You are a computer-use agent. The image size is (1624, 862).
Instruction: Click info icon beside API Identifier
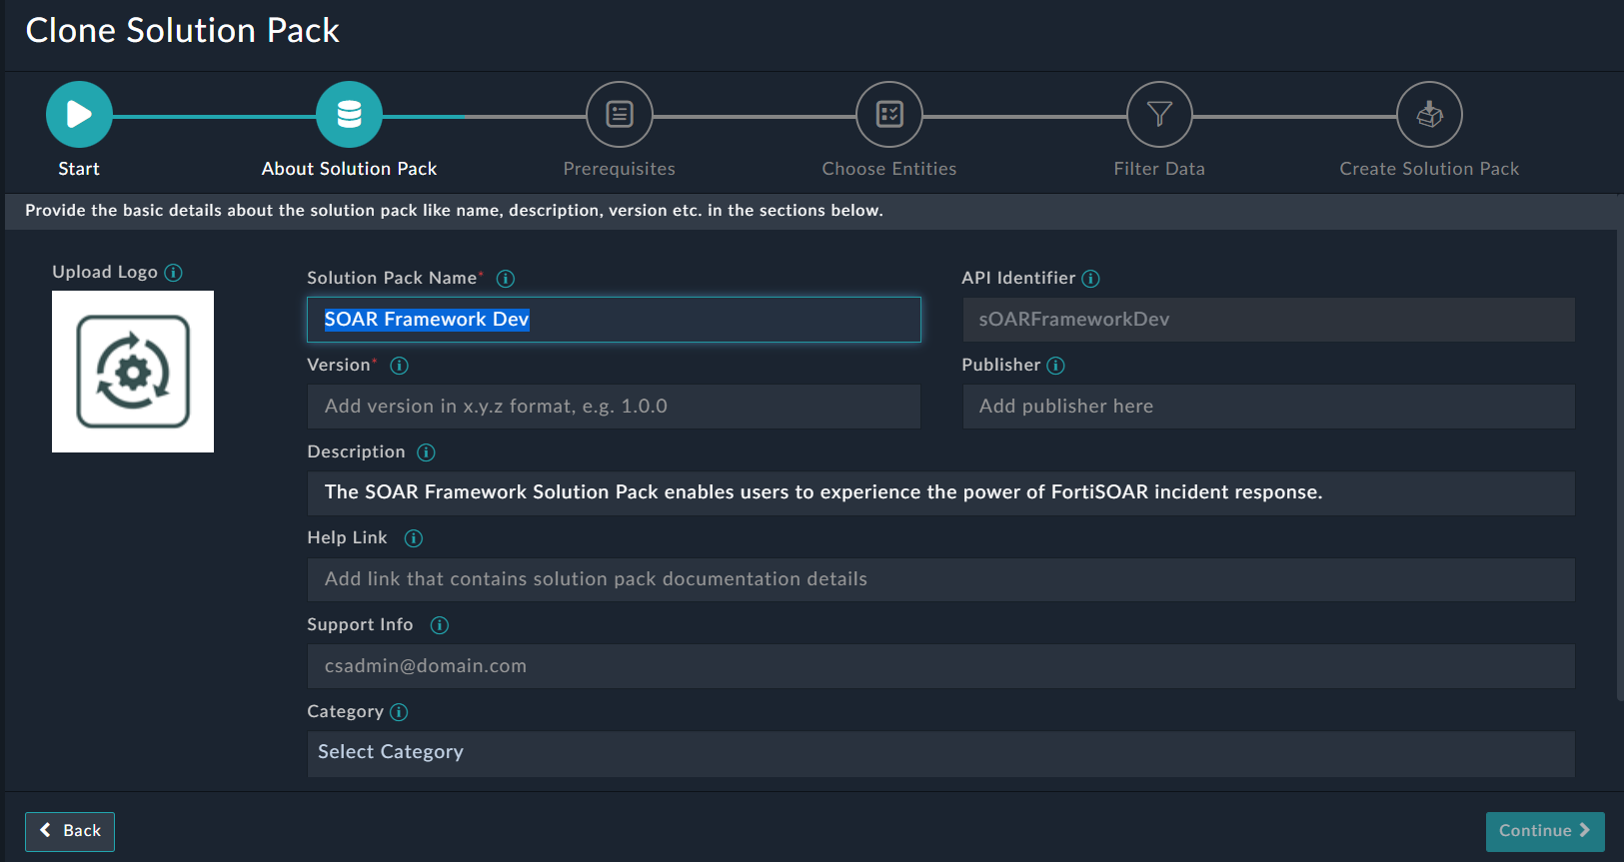[1091, 279]
